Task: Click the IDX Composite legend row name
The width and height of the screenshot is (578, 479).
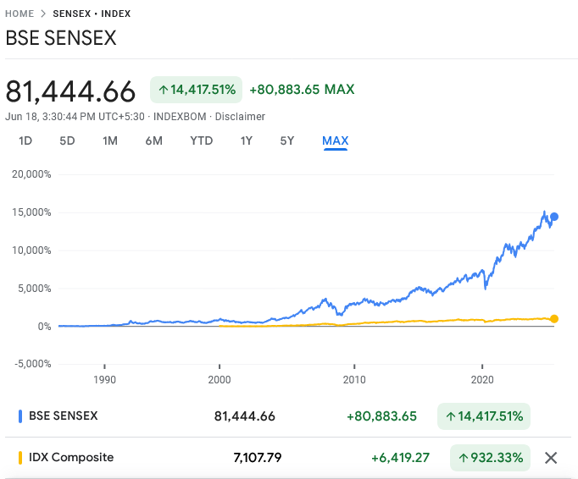Action: [x=71, y=457]
